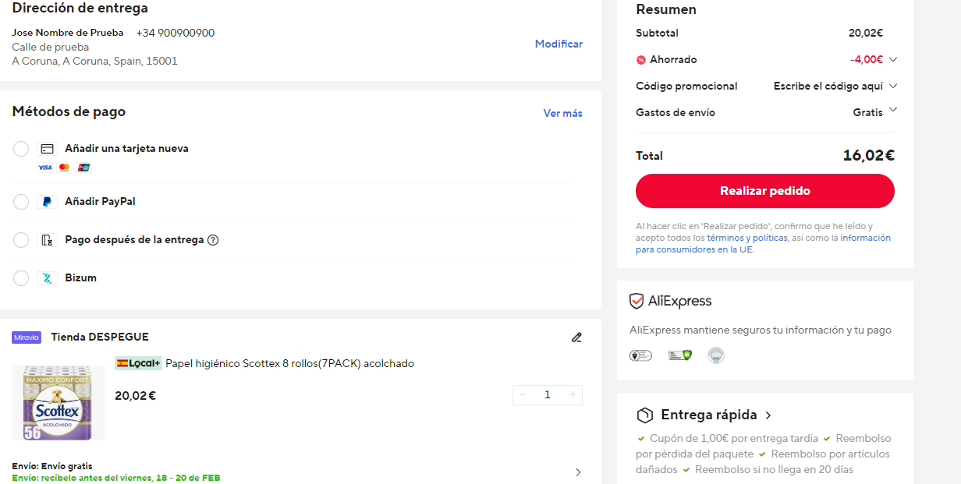Click the round blue certification badge
961x484 pixels.
(x=716, y=355)
